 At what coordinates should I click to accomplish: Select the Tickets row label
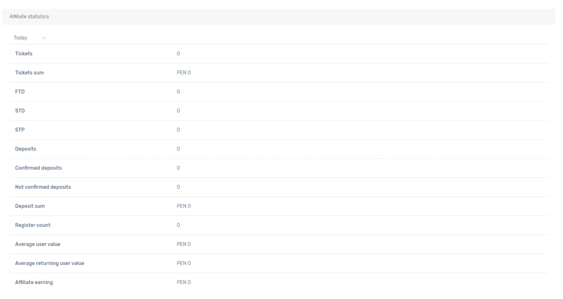pyautogui.click(x=24, y=54)
